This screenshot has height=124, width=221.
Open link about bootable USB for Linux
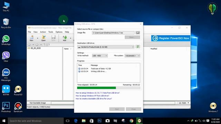94,99
